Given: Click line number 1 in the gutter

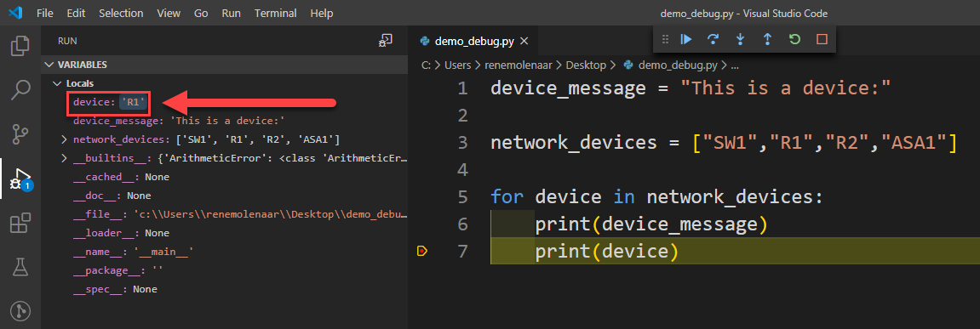Looking at the screenshot, I should (x=462, y=88).
